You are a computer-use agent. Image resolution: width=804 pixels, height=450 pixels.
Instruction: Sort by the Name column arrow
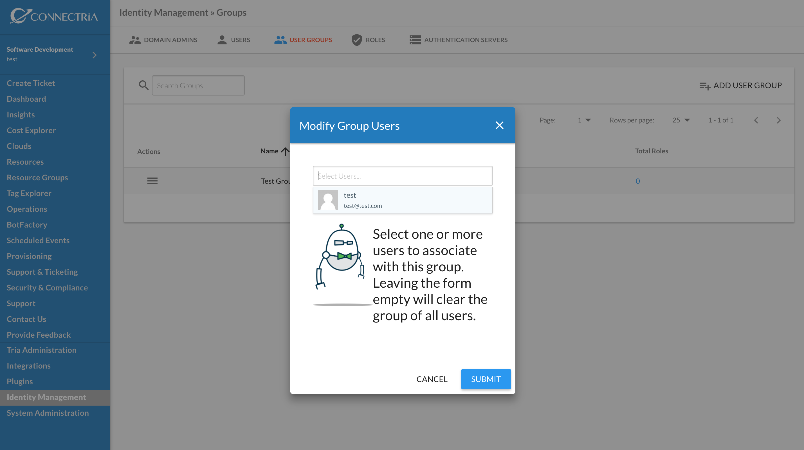285,151
